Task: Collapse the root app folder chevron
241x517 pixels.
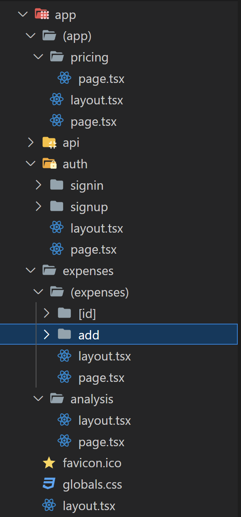Action: pyautogui.click(x=23, y=15)
